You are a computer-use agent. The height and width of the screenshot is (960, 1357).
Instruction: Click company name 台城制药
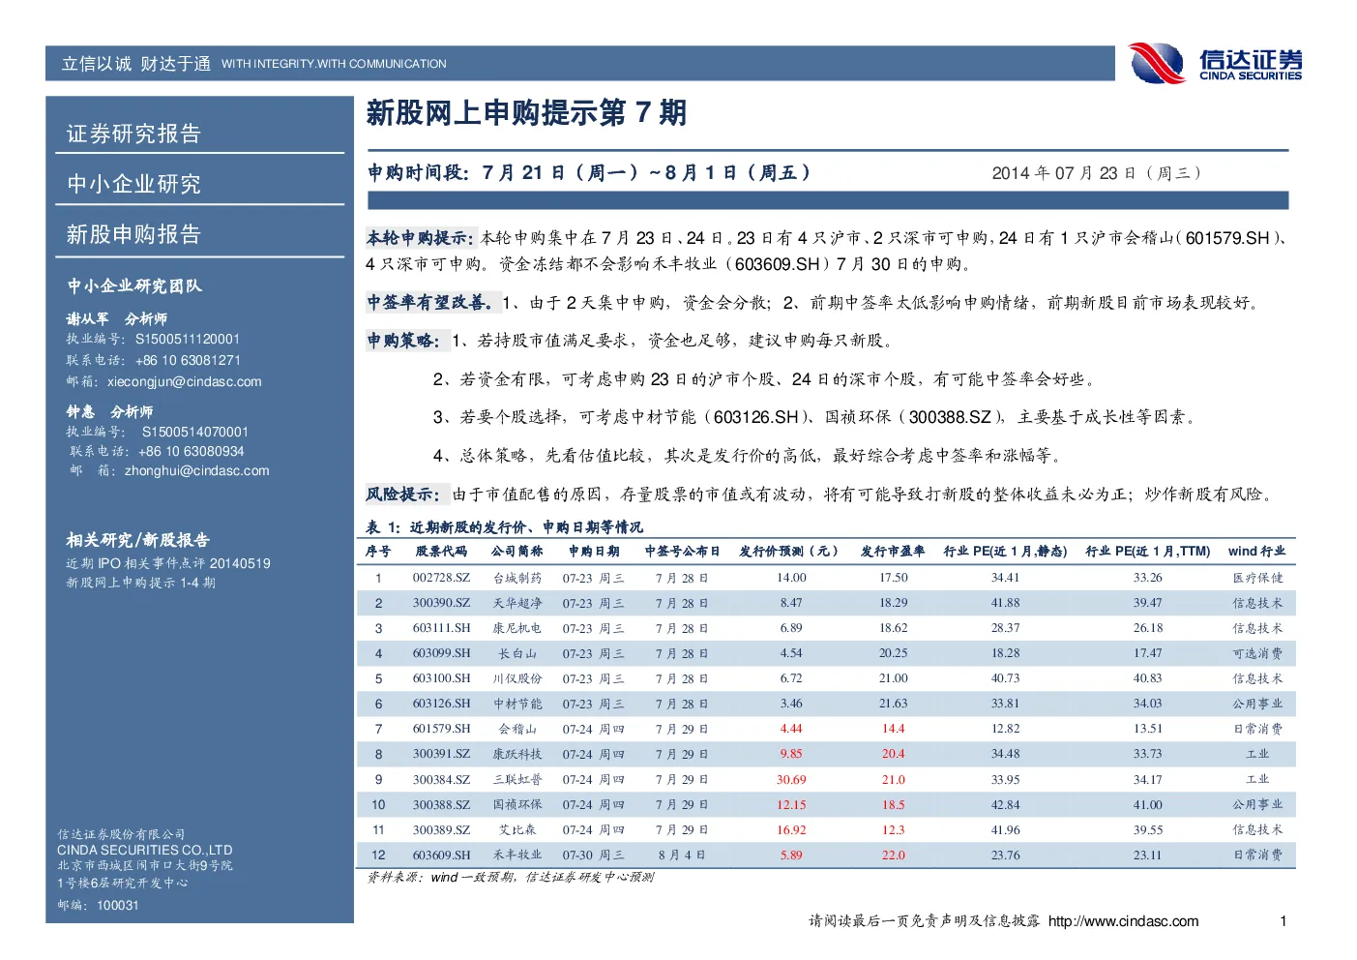(517, 578)
